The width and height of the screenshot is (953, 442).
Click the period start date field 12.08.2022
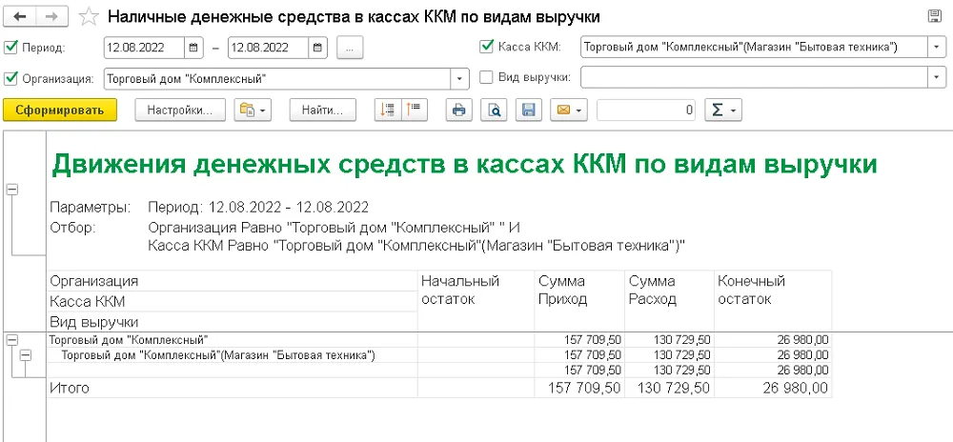[x=145, y=48]
